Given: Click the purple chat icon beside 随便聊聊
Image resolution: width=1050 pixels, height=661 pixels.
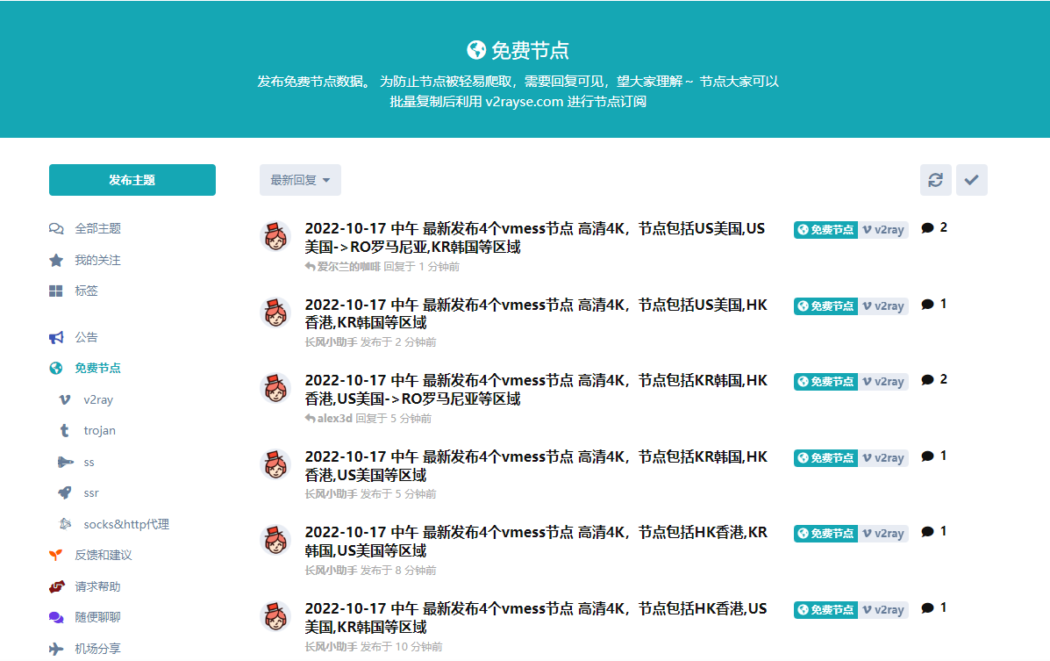Looking at the screenshot, I should pos(56,617).
